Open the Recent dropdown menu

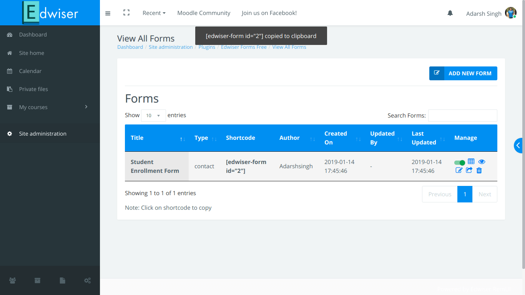point(154,13)
